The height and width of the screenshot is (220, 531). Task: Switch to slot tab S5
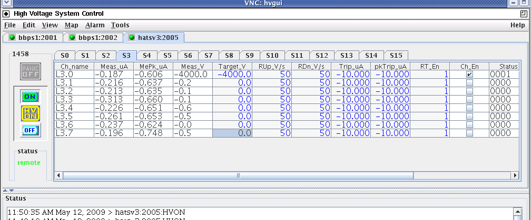point(168,56)
